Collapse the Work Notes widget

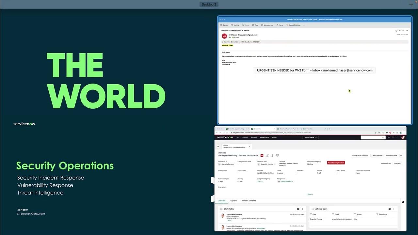[x=298, y=209]
